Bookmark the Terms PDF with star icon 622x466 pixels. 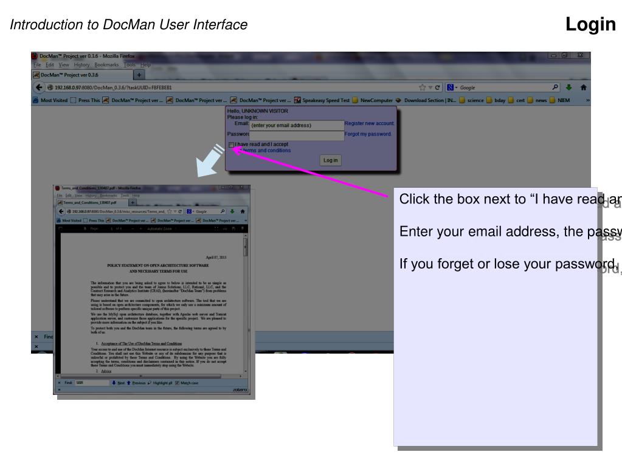point(170,211)
